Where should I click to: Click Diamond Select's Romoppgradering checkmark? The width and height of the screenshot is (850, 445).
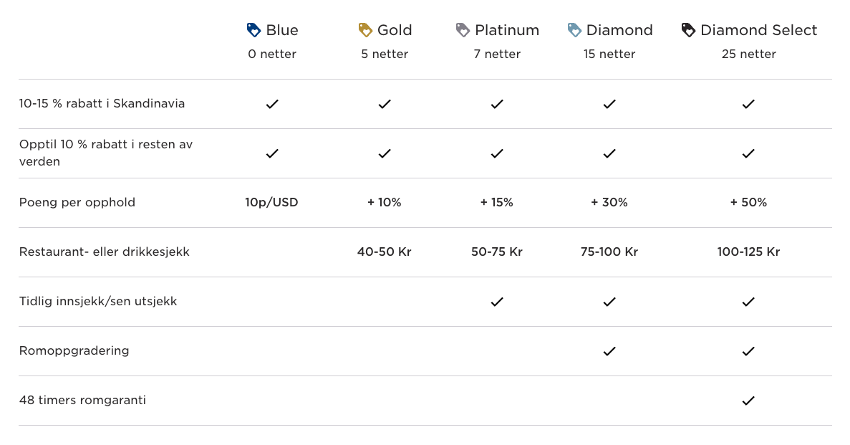pos(748,351)
